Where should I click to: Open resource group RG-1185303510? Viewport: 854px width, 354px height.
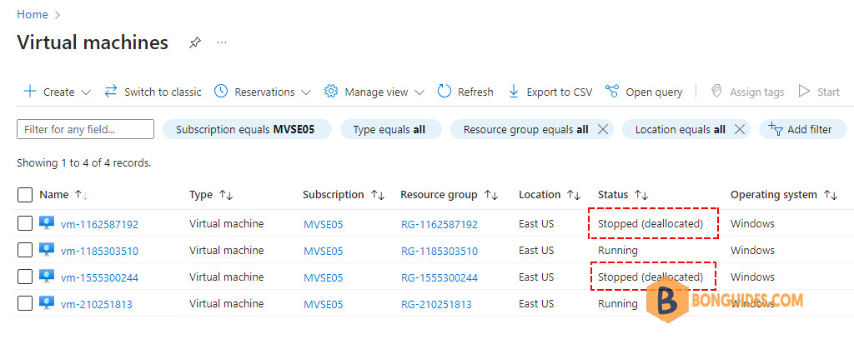coord(440,252)
